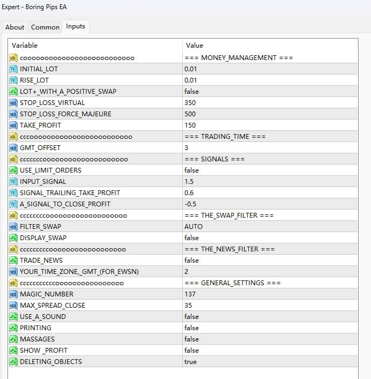Click the integer icon beside MAGIC_NUMBER
371x379 pixels.
(13, 294)
